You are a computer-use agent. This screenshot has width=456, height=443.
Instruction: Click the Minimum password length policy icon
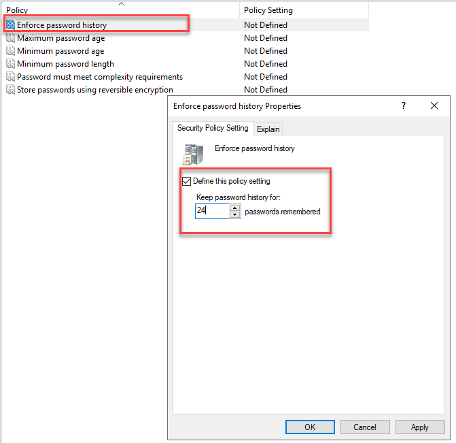point(10,64)
